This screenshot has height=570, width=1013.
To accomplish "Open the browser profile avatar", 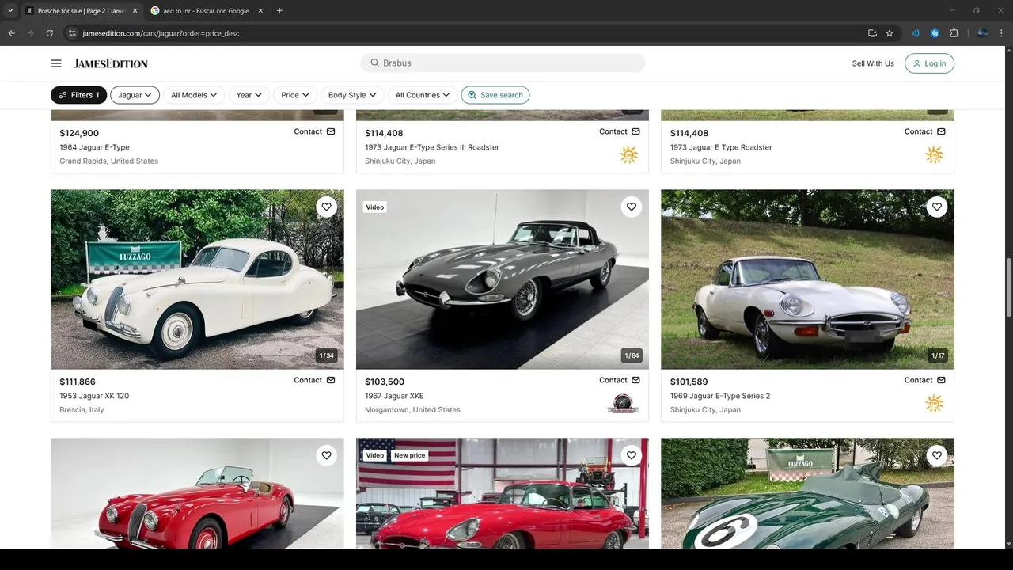I will pos(982,33).
